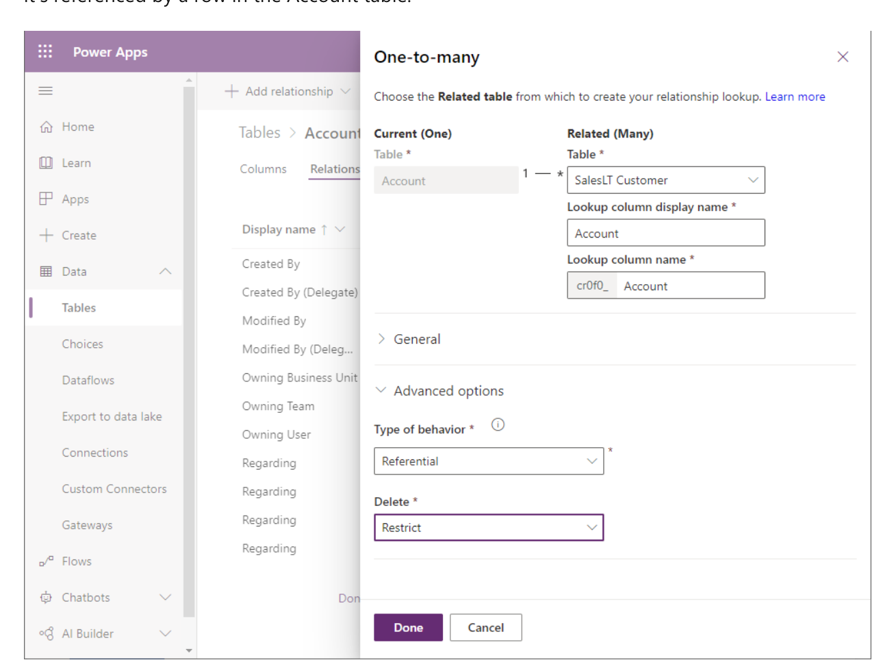Collapse the Advanced options section
The image size is (894, 671).
click(x=439, y=390)
